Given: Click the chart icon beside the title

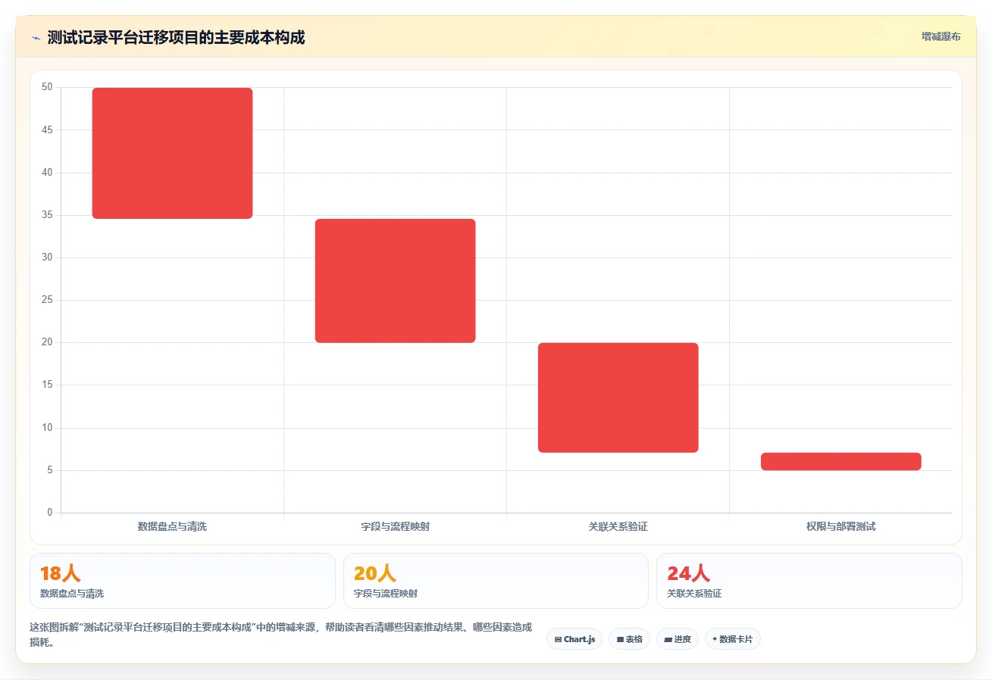Looking at the screenshot, I should coord(36,38).
